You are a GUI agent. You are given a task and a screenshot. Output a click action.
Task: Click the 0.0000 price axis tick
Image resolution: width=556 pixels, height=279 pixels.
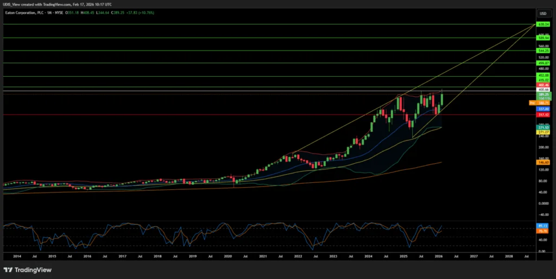[543, 203]
